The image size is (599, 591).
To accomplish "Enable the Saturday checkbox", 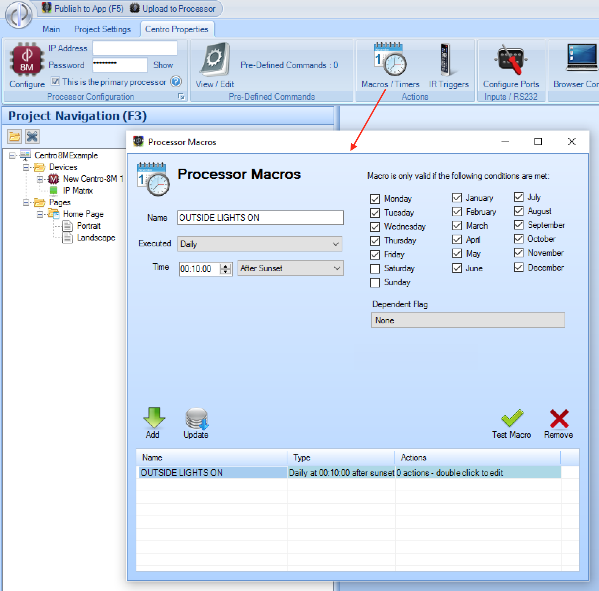I will (375, 269).
